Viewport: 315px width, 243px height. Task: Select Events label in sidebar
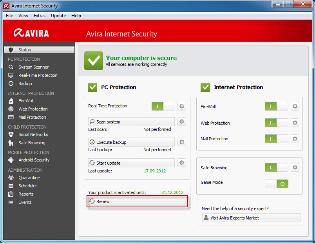click(x=25, y=202)
